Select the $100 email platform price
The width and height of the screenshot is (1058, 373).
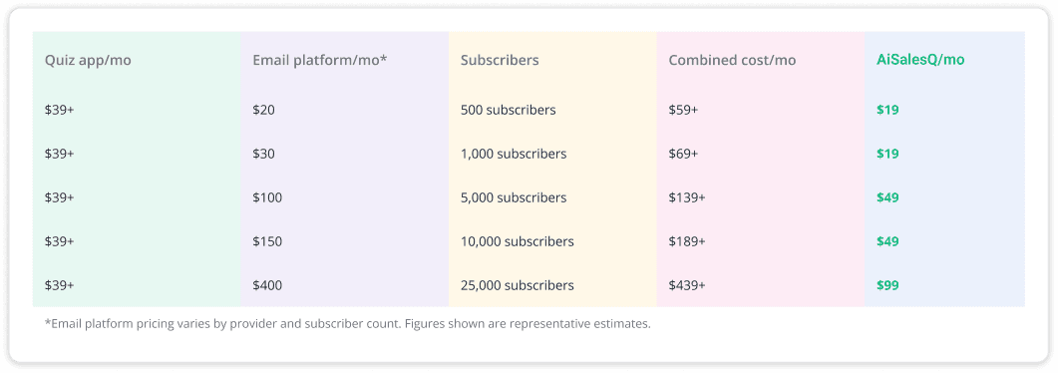coord(267,197)
